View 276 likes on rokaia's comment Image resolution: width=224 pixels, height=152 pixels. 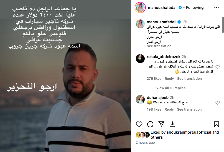coord(154,79)
